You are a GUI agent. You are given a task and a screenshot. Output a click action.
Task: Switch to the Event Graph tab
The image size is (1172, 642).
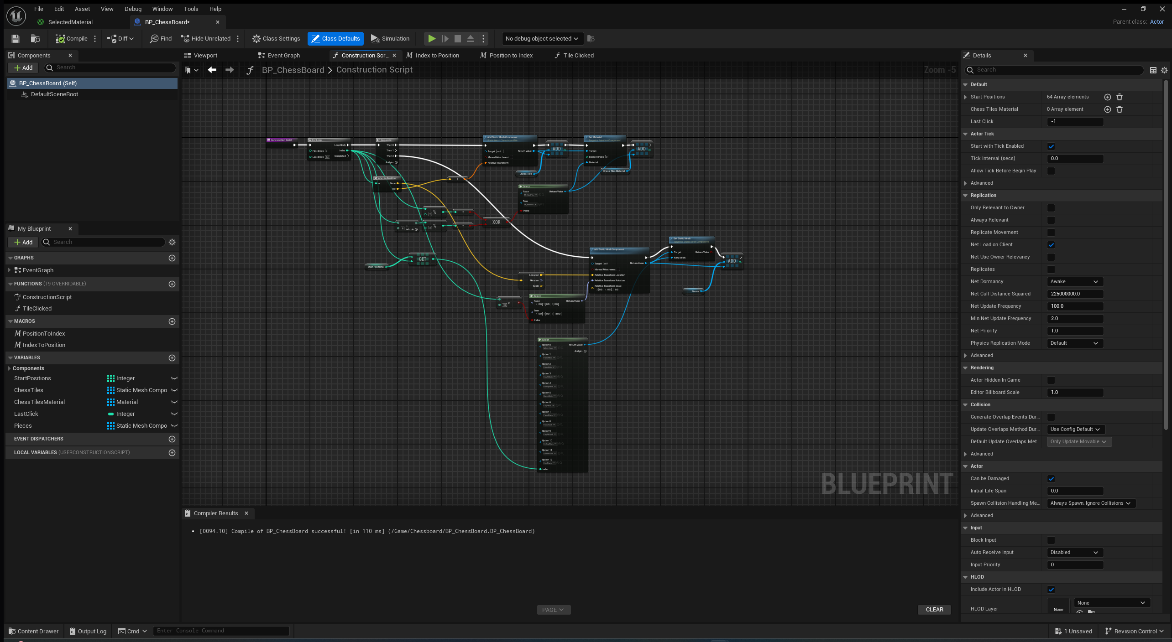pos(283,56)
